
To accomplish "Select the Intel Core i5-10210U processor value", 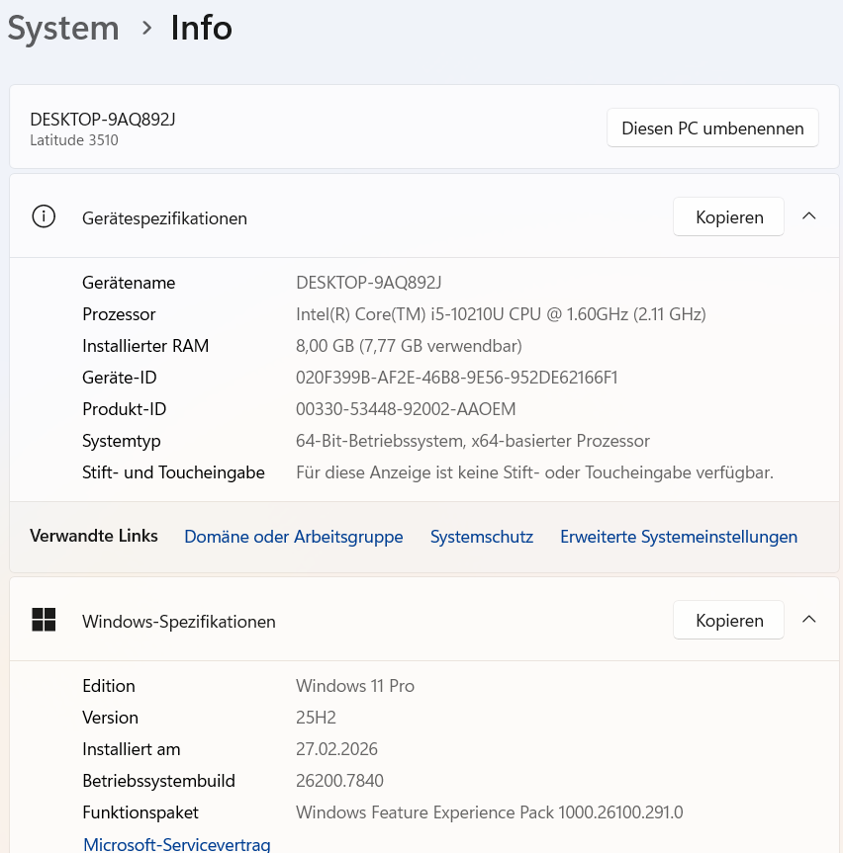I will point(501,314).
